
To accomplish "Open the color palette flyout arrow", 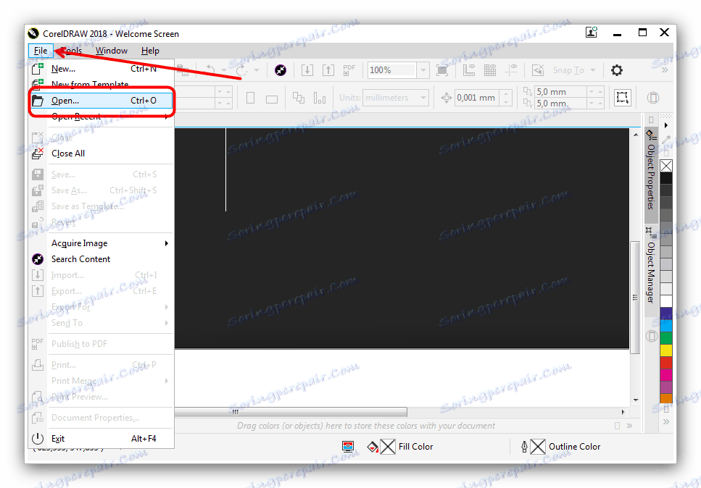I will tap(666, 125).
